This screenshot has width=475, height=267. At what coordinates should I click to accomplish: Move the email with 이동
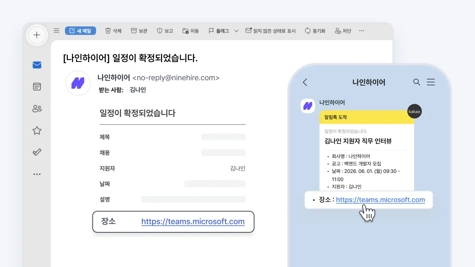[191, 31]
